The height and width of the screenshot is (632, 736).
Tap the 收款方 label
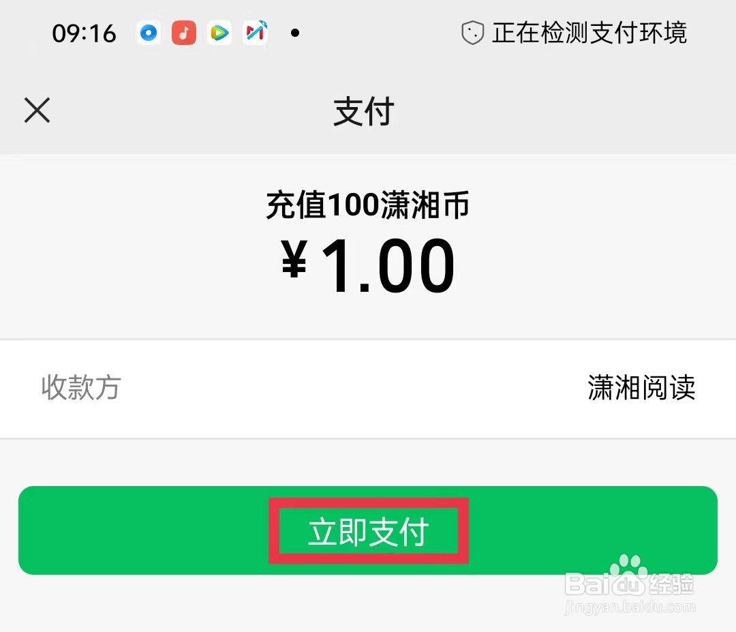pos(81,387)
